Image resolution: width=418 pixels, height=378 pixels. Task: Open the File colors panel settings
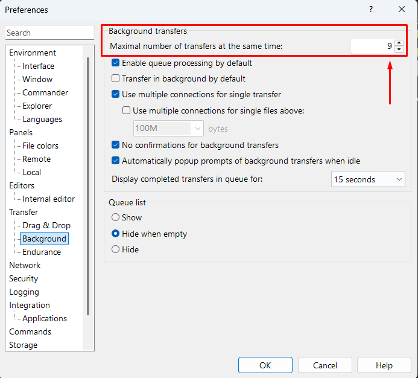coord(40,146)
